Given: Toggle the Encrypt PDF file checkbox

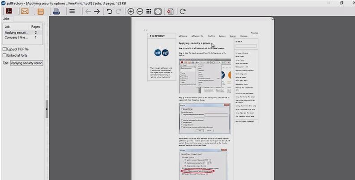Looking at the screenshot, I should click(4, 49).
